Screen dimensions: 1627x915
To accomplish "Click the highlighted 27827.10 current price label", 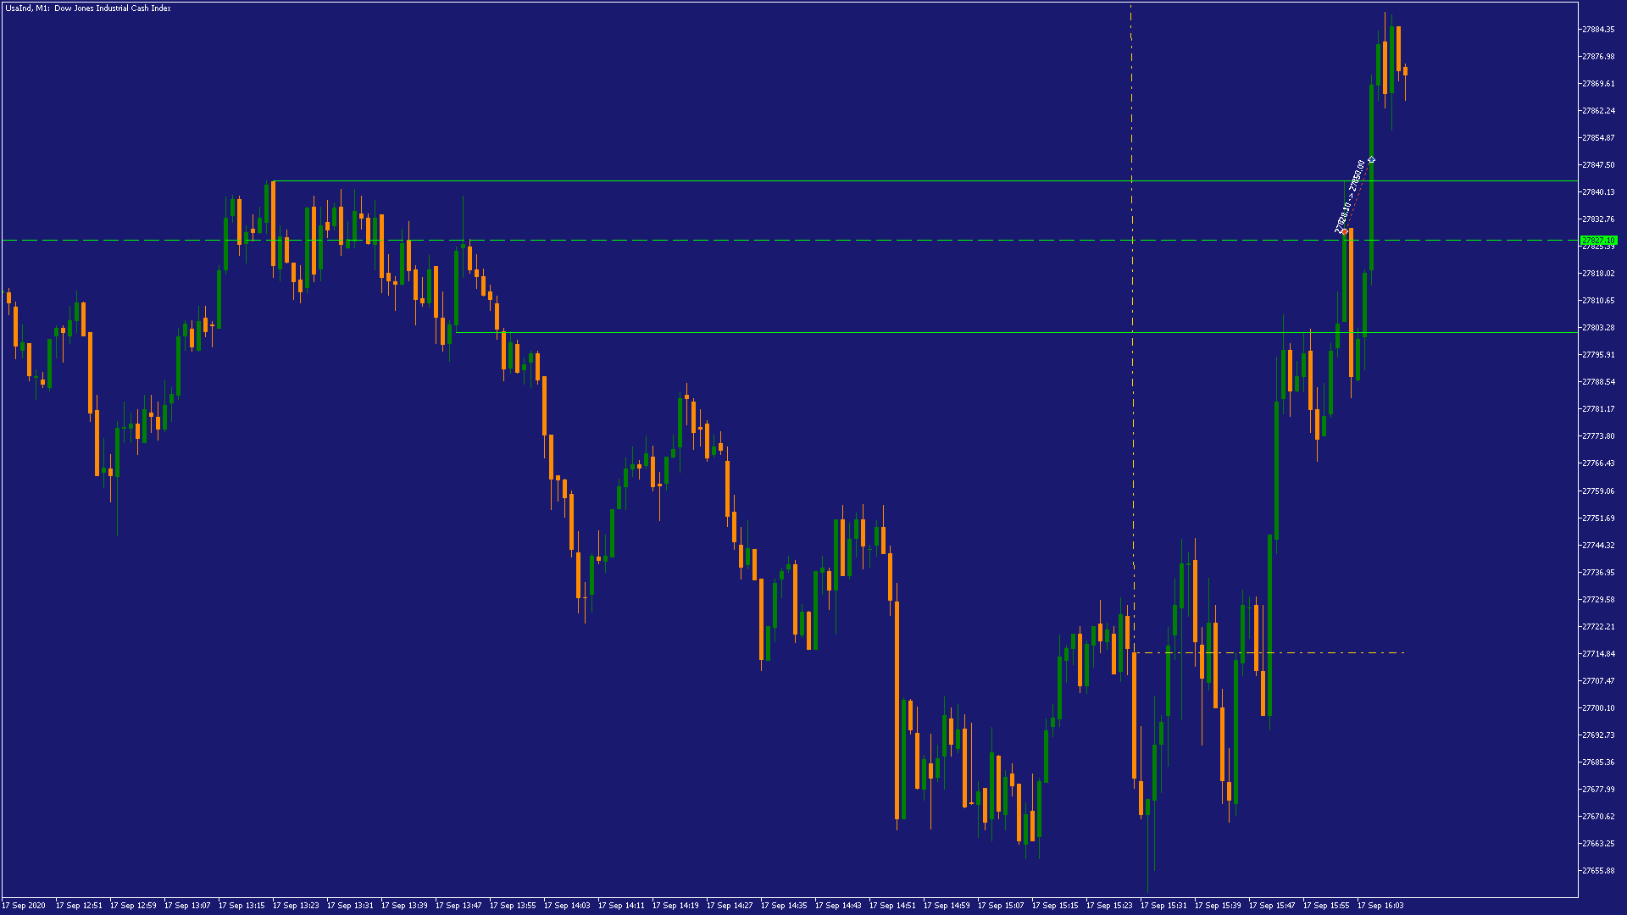I will (x=1598, y=241).
